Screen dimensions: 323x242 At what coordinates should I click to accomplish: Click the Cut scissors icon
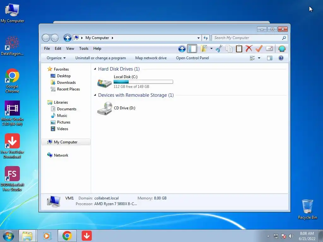[x=219, y=49]
